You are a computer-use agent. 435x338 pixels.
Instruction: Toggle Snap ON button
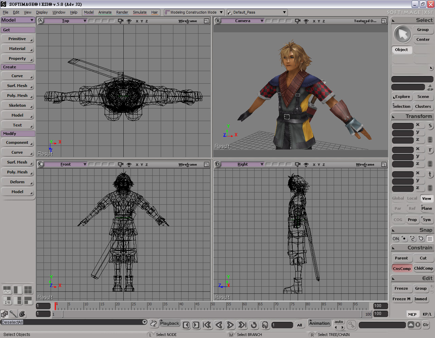(396, 239)
